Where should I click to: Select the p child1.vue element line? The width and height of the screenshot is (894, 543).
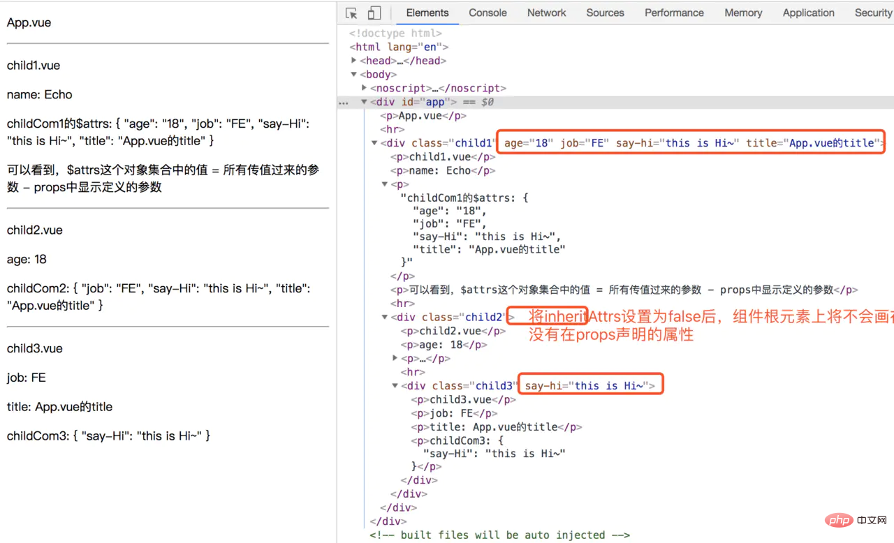(443, 157)
